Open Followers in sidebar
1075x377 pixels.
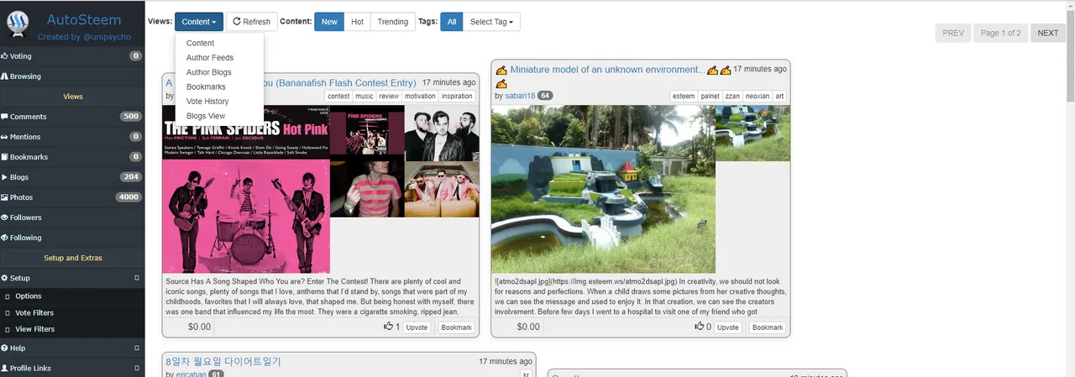72,217
